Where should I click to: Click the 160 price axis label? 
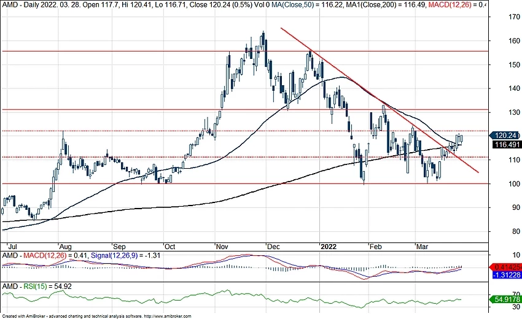515,40
